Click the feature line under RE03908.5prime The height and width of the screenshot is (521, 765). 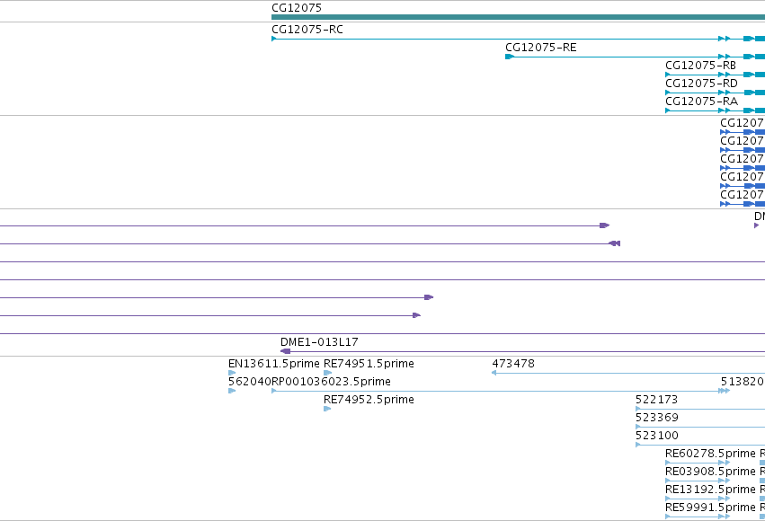[x=698, y=481]
